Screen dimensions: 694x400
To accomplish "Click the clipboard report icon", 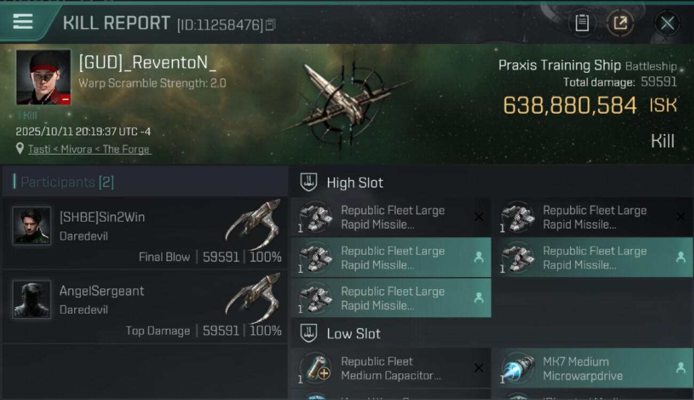I will point(582,23).
